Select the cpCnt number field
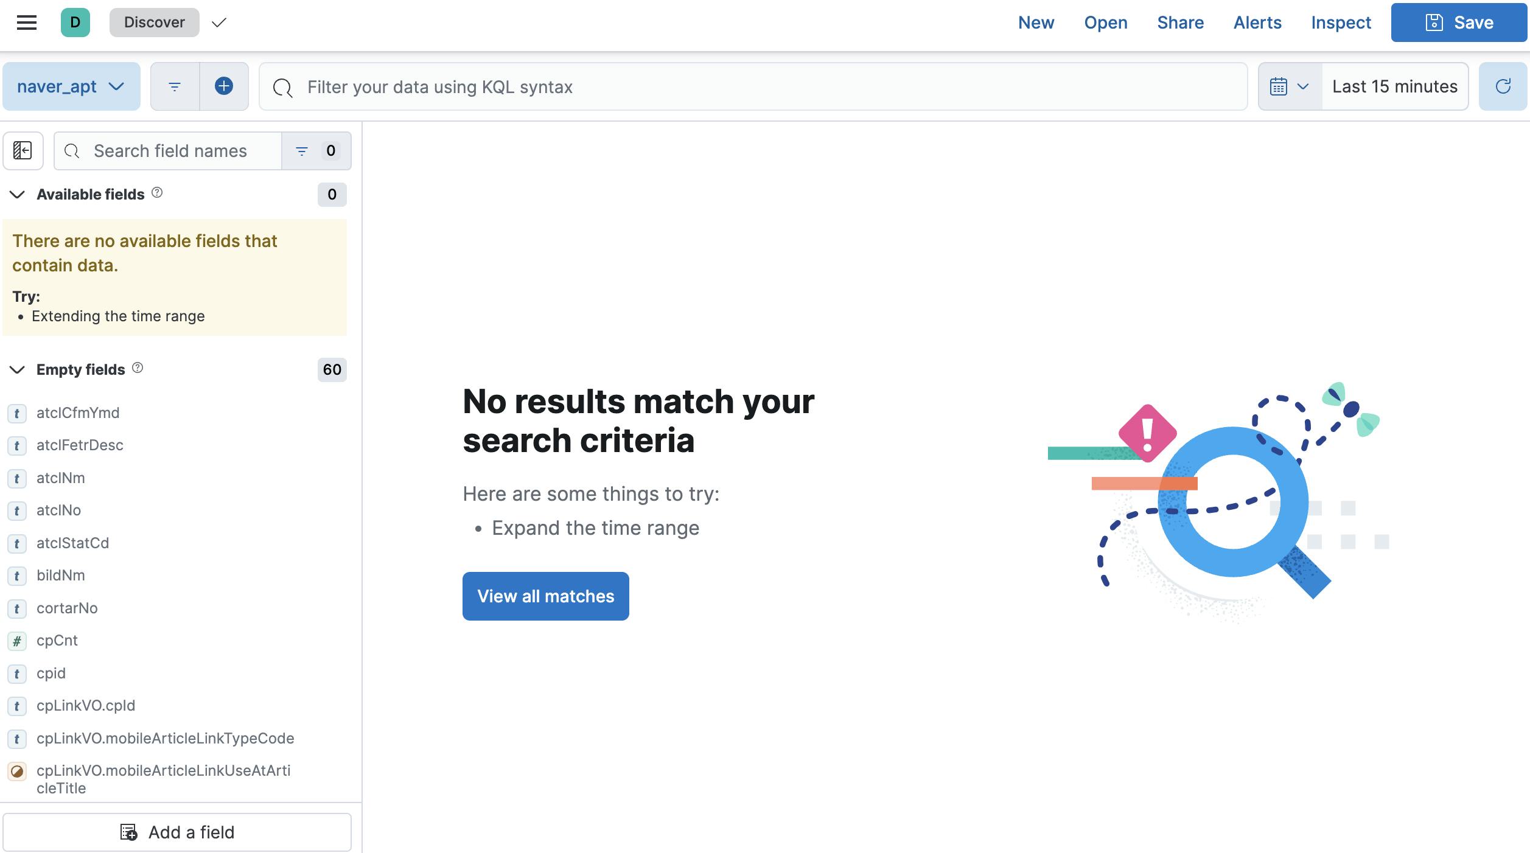1530x853 pixels. click(57, 641)
